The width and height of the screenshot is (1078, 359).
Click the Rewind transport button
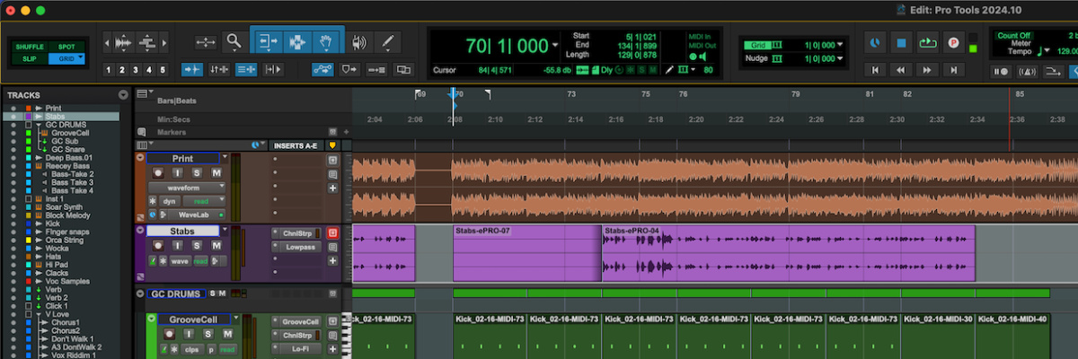[x=900, y=70]
